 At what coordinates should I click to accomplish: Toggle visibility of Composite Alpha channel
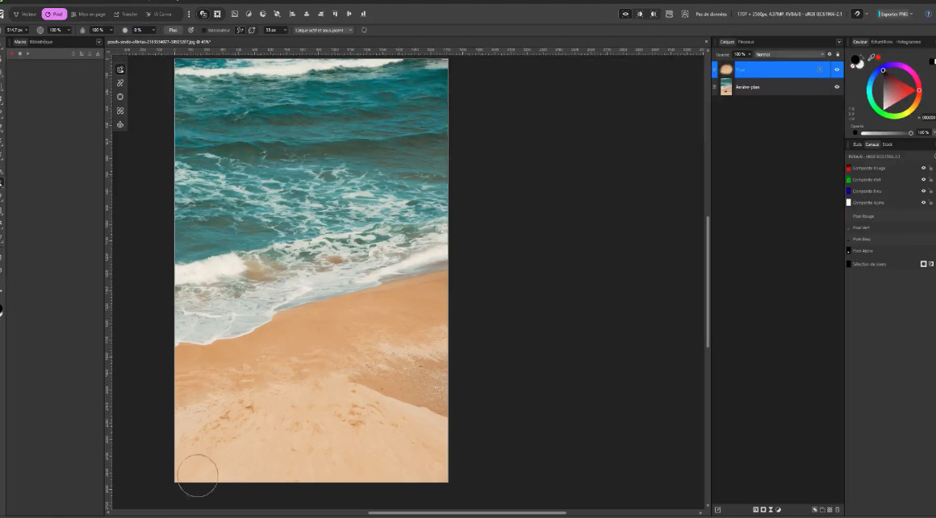pyautogui.click(x=923, y=203)
